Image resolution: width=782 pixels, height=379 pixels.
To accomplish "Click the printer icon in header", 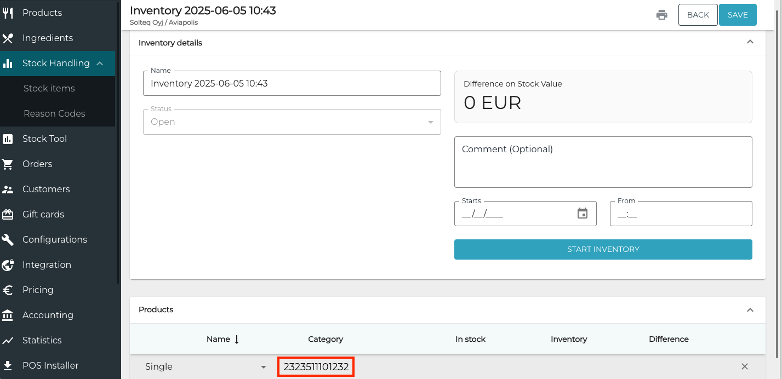I will 661,15.
